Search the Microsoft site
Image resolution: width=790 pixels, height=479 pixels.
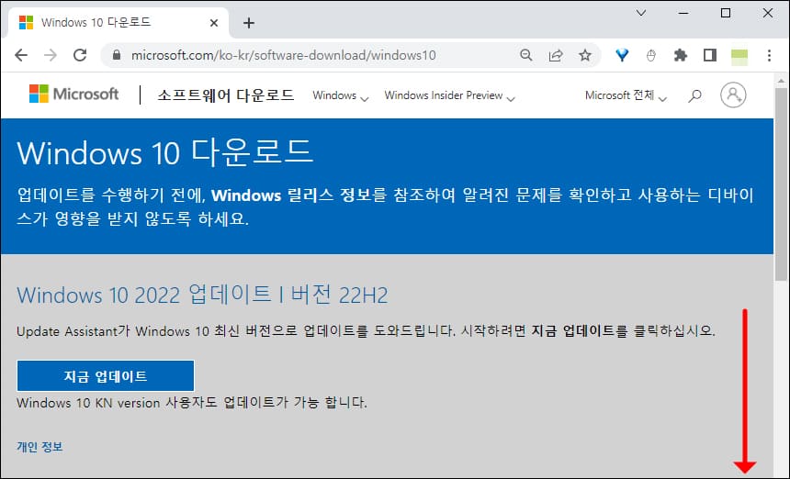694,95
